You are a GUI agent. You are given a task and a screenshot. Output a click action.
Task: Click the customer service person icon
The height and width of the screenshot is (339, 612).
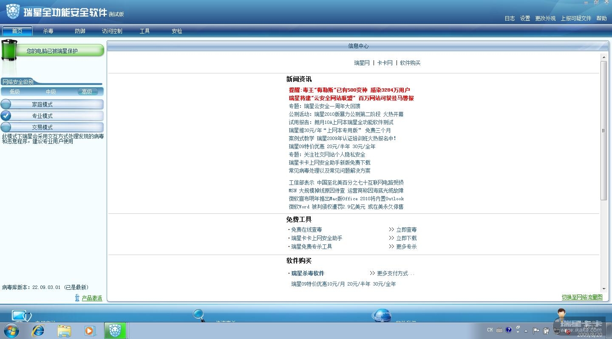coord(562,315)
